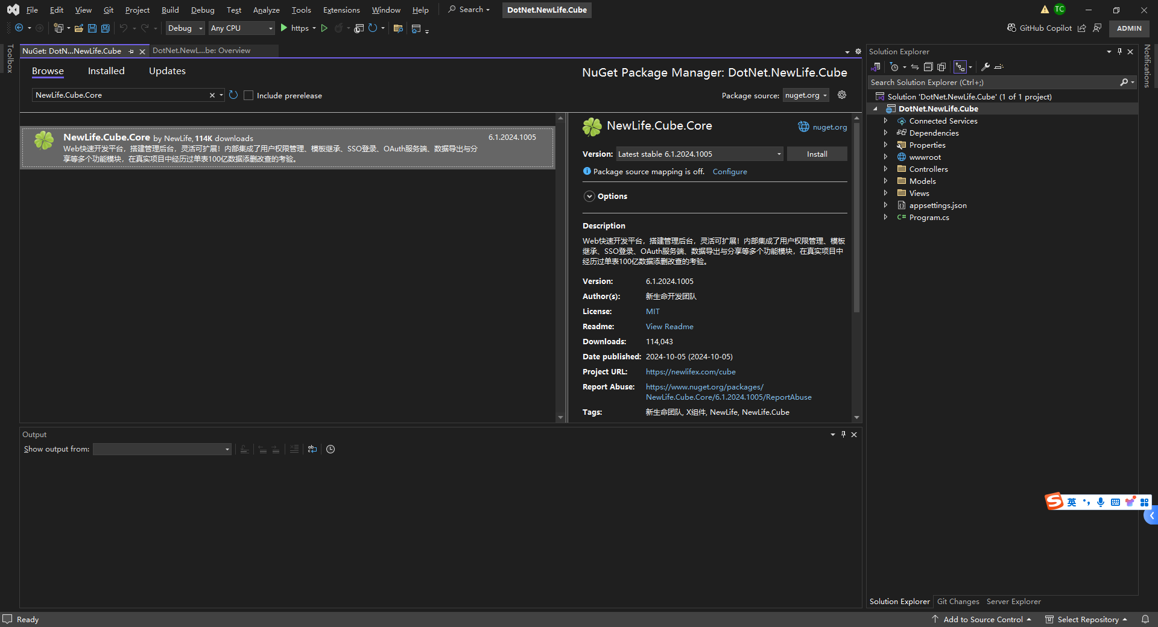Click the Open File folder icon
Screen dimensions: 1158x627
point(78,28)
